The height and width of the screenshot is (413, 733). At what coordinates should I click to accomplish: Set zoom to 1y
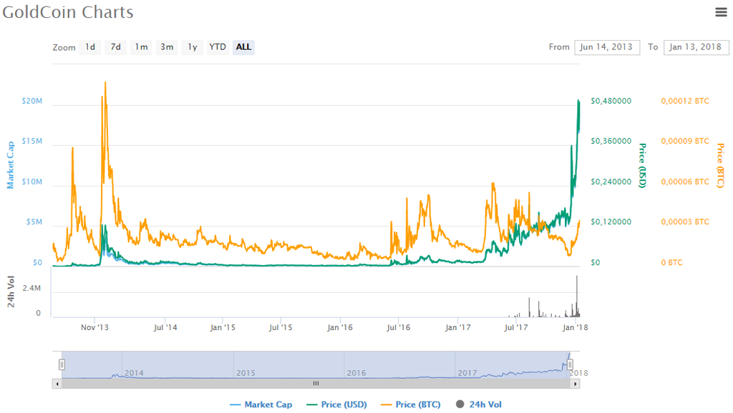click(192, 47)
